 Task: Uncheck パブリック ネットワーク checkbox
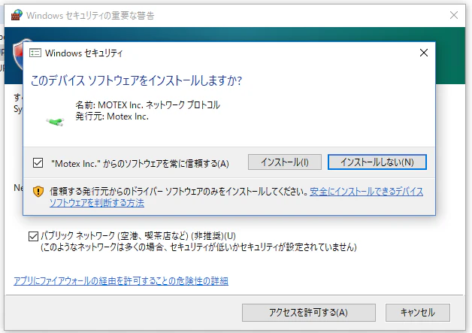coord(33,236)
